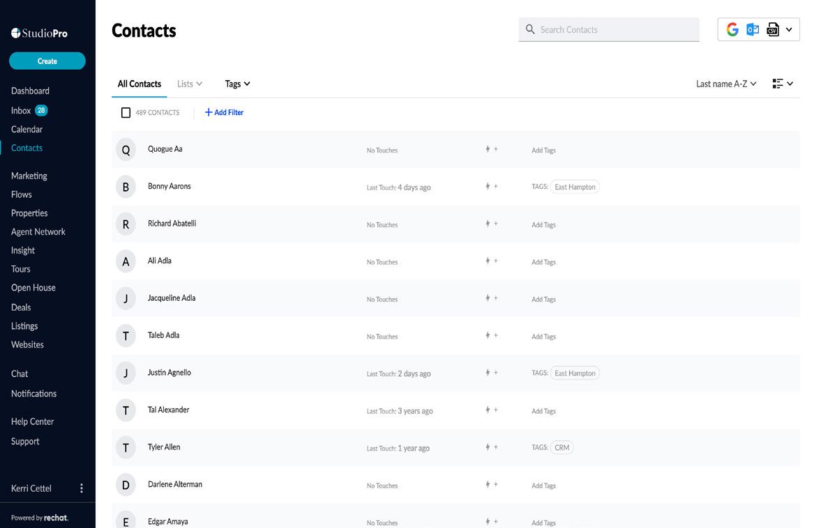The height and width of the screenshot is (528, 814).
Task: Open the Tags filter dropdown
Action: 237,84
